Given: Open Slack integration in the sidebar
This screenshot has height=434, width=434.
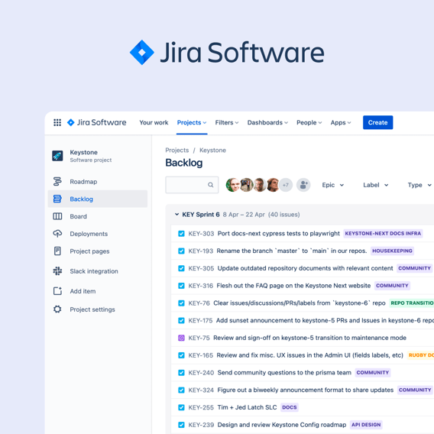Looking at the screenshot, I should pyautogui.click(x=98, y=271).
